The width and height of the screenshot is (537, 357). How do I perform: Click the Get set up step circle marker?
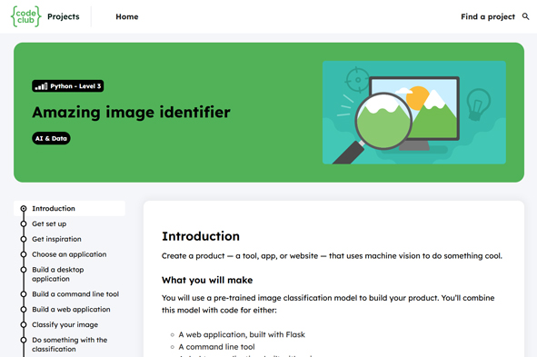[24, 223]
